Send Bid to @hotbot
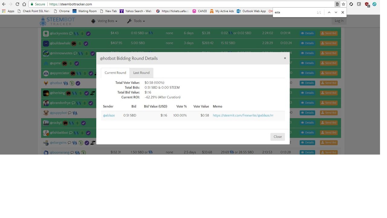 pyautogui.click(x=329, y=83)
